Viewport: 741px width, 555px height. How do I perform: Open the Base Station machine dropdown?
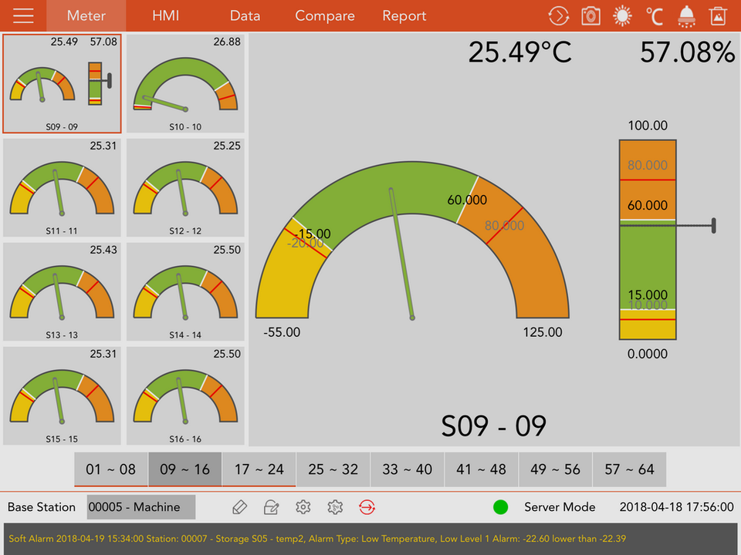point(140,507)
